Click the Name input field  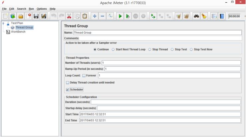tap(158, 33)
